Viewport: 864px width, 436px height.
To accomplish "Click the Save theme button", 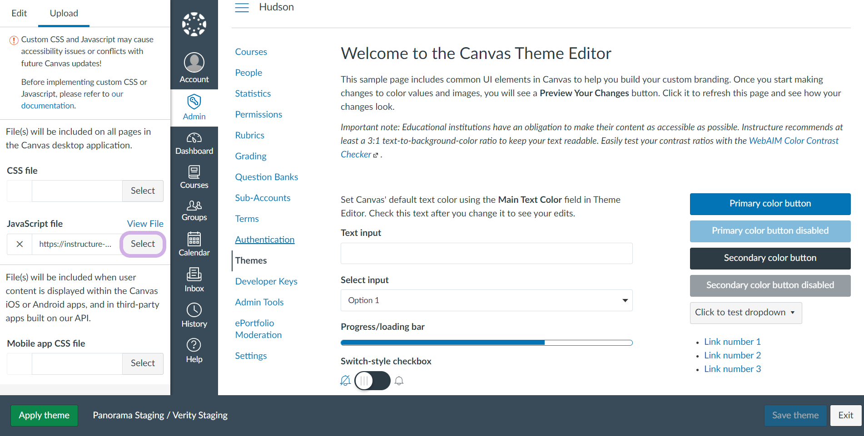I will coord(795,415).
